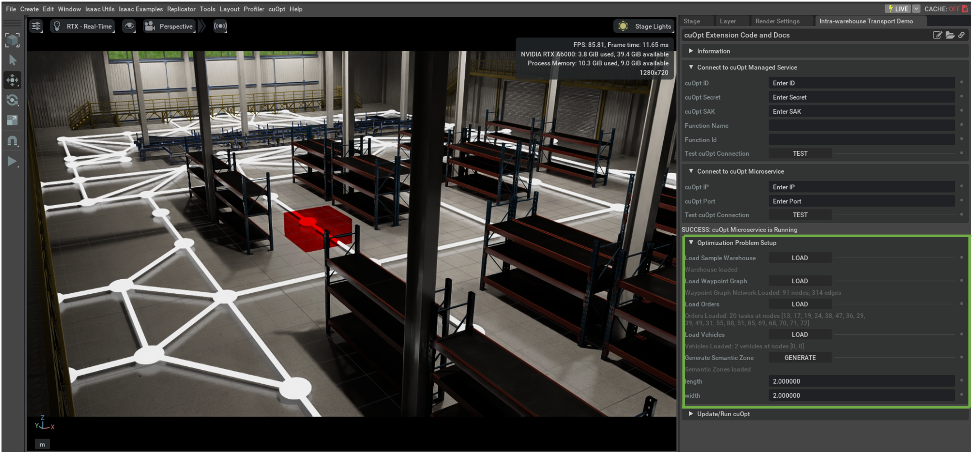This screenshot has height=453, width=973.
Task: Activate the Scale tool
Action: pyautogui.click(x=13, y=120)
